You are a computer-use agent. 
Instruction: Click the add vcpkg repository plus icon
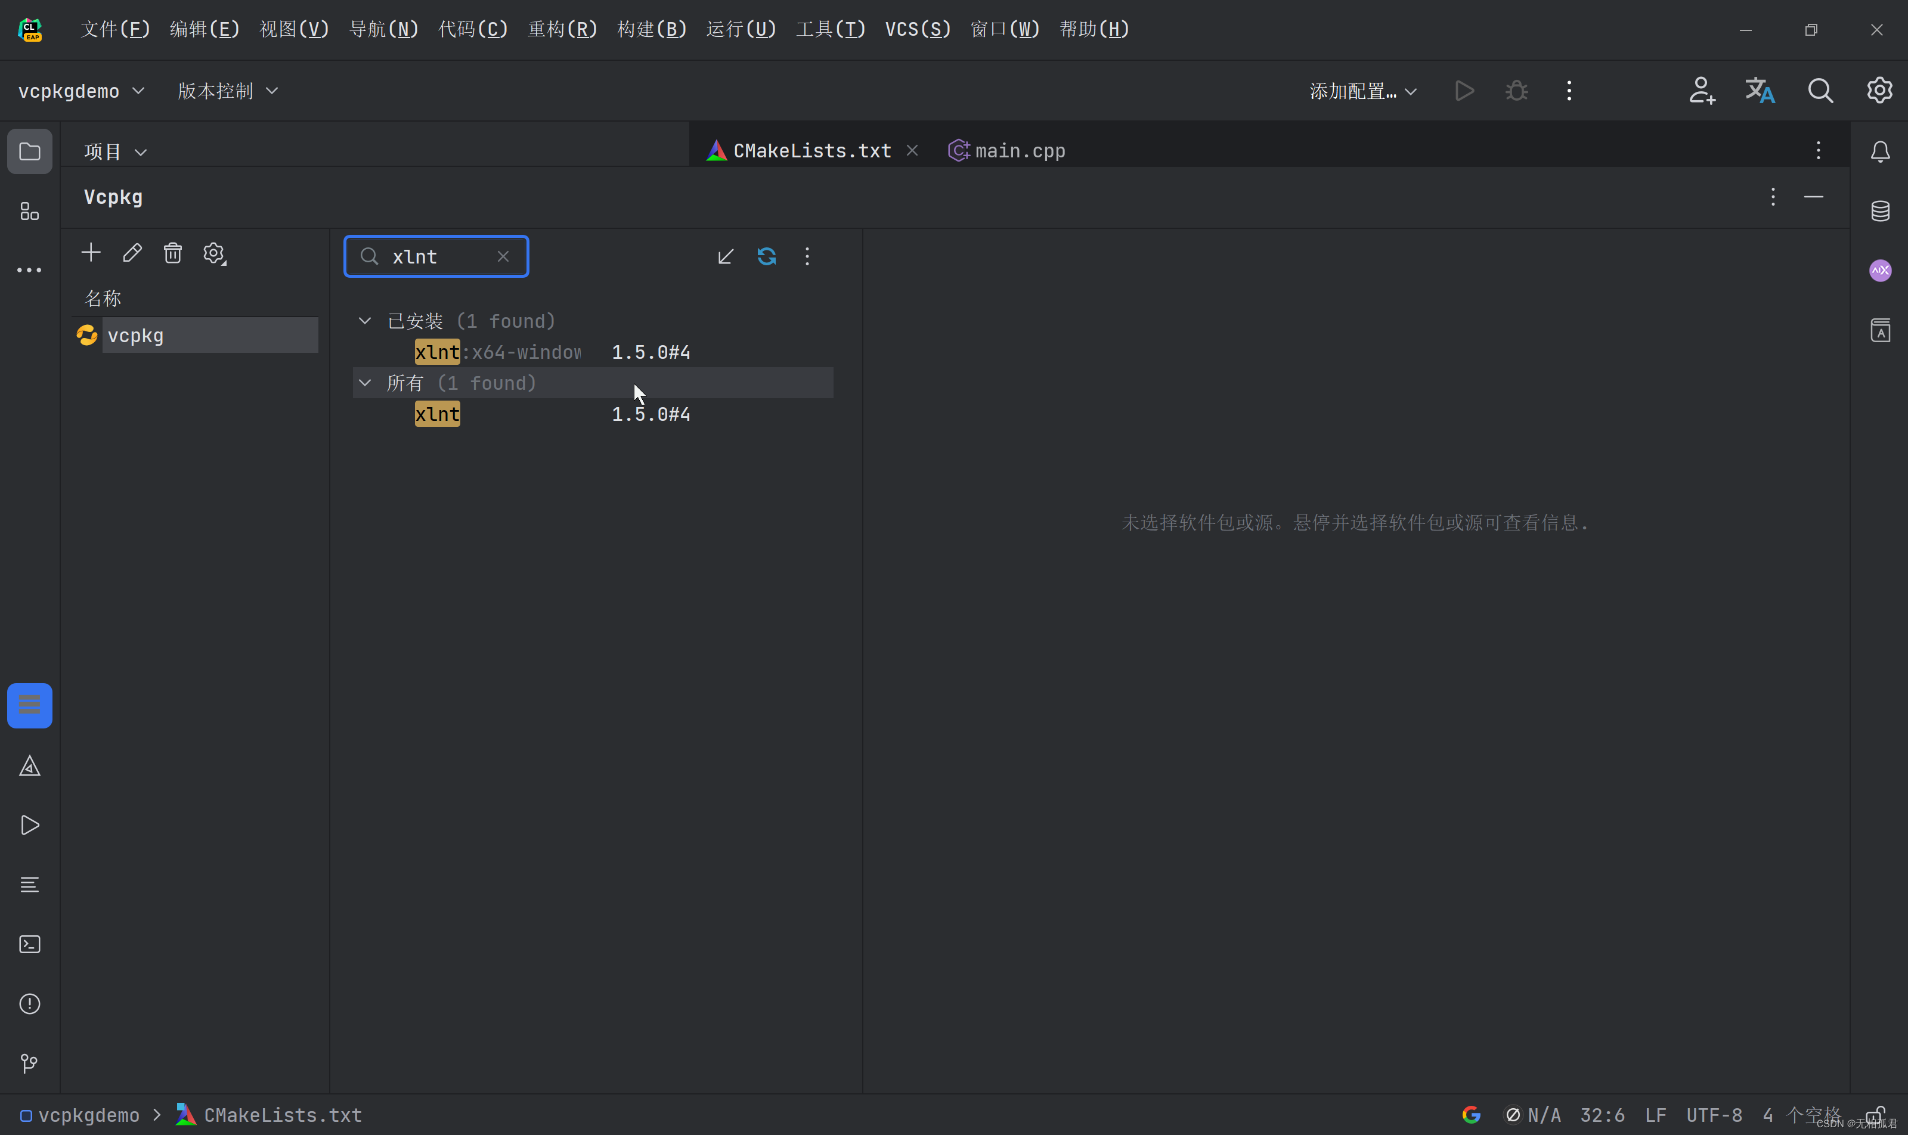[91, 253]
